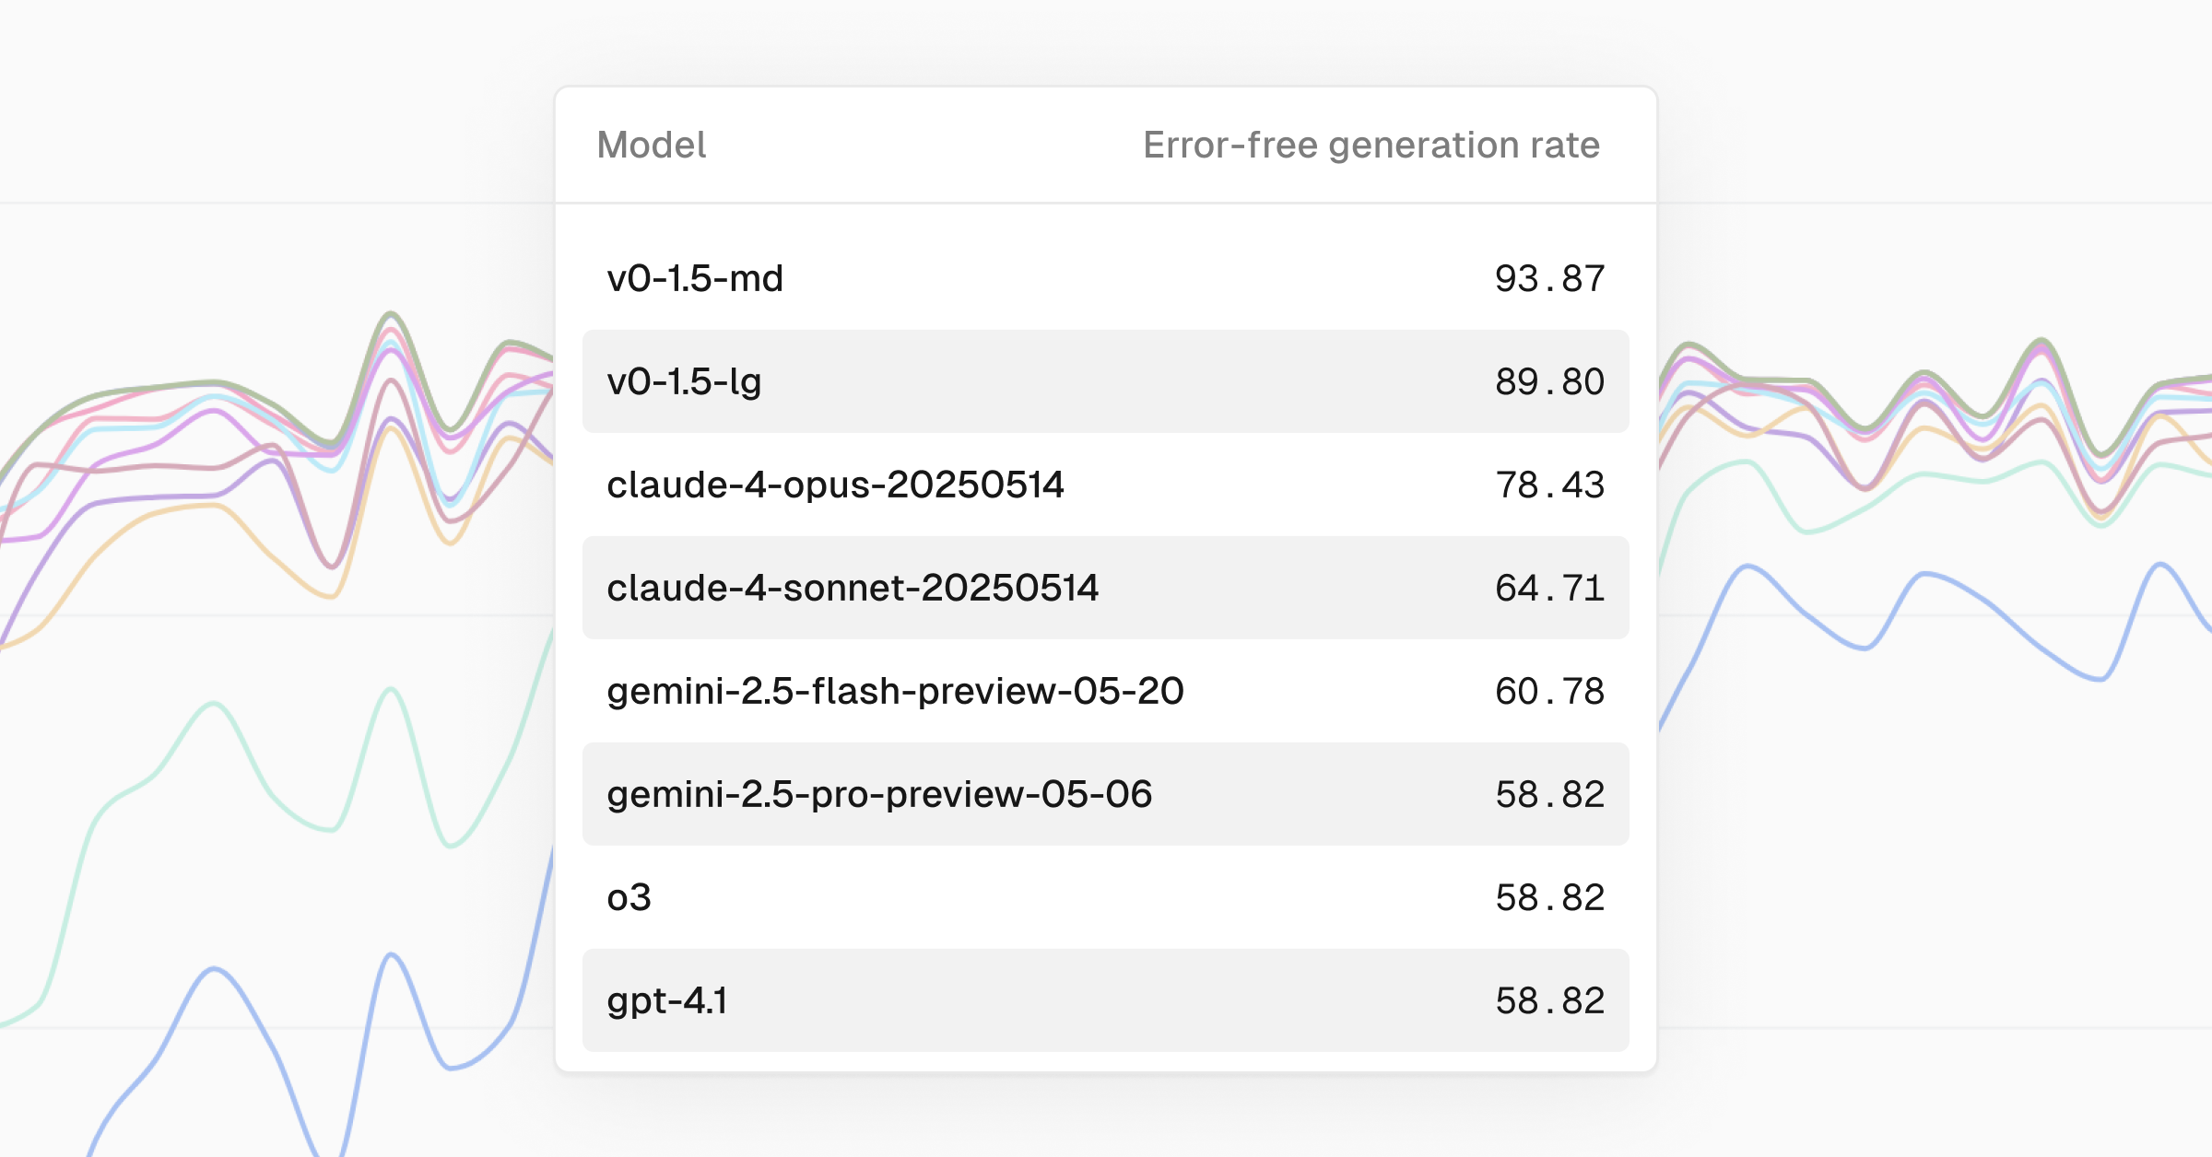Viewport: 2212px width, 1157px height.
Task: Click the 93.87 rate value
Action: pyautogui.click(x=1549, y=278)
